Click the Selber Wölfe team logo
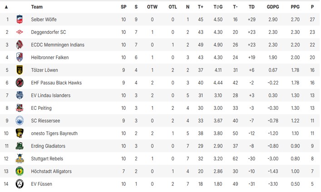Screen dimensions: 321x192 [20, 19]
